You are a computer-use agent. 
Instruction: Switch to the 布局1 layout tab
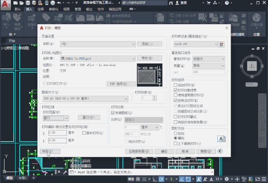[x=23, y=178]
